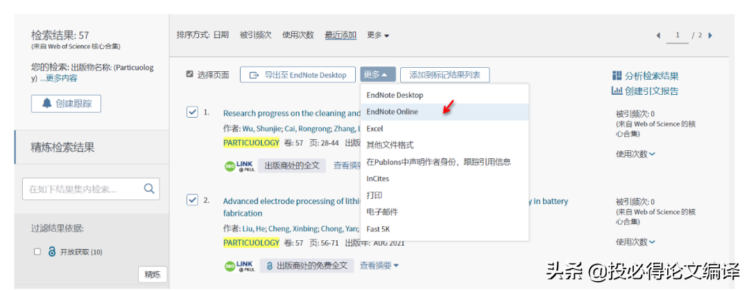Select 电子邮件 email option
The width and height of the screenshot is (749, 290).
point(445,212)
